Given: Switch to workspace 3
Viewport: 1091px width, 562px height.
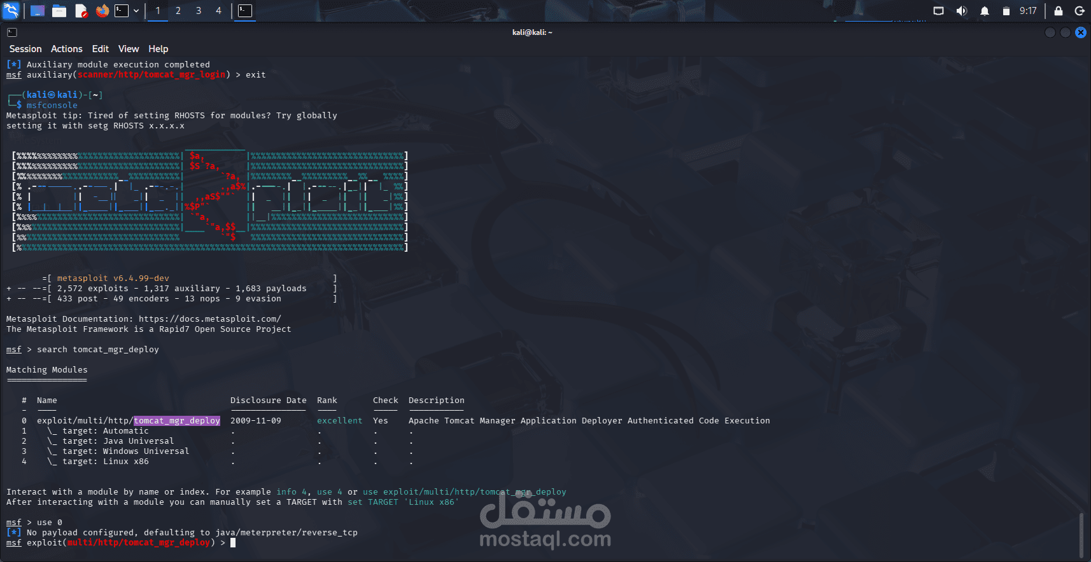Looking at the screenshot, I should (x=199, y=11).
